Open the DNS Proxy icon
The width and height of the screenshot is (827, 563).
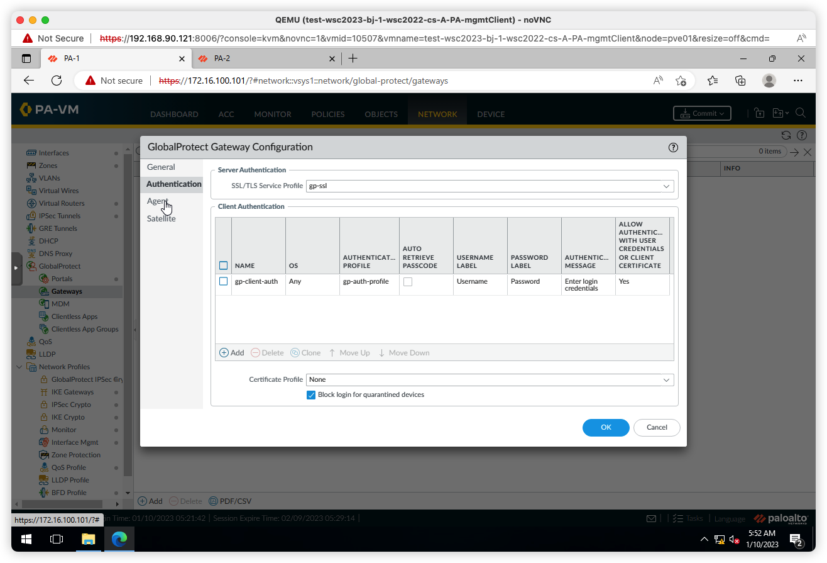click(x=31, y=254)
